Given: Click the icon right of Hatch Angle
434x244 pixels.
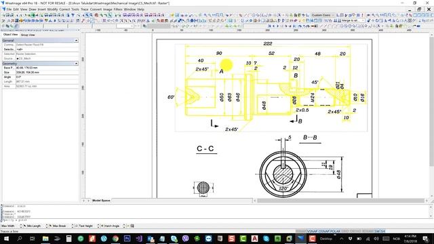Looking at the screenshot, I should pos(132,226).
